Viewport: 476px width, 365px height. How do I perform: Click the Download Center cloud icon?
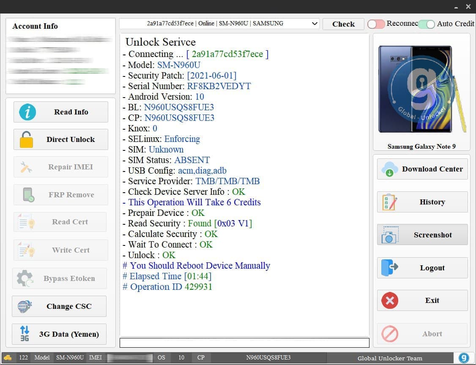pyautogui.click(x=390, y=169)
